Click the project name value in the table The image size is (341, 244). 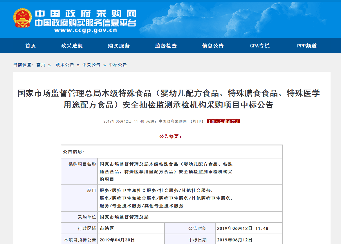(166, 172)
